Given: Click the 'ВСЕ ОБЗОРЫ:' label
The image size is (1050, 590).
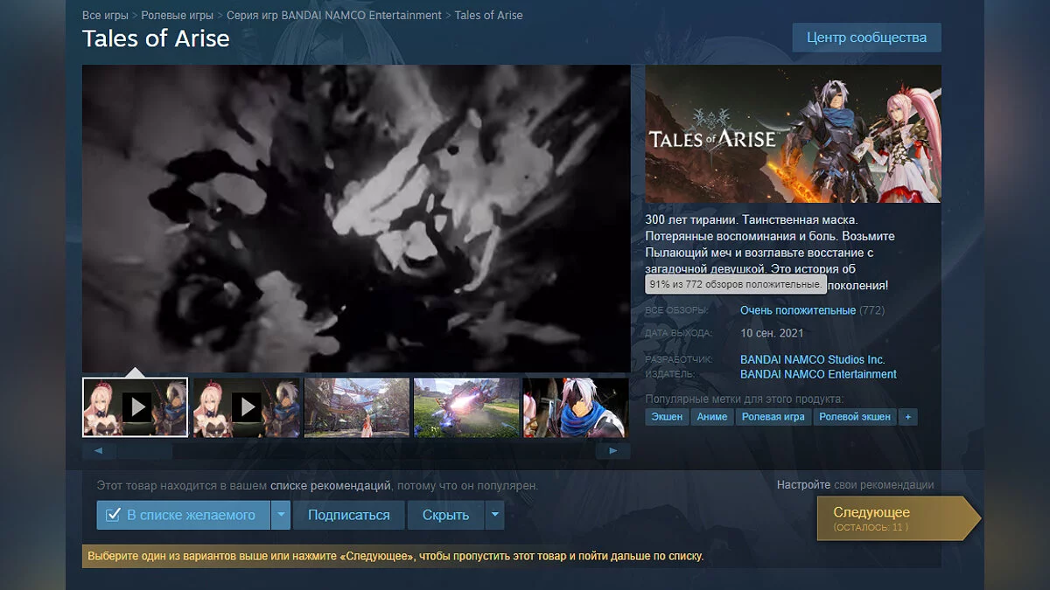Looking at the screenshot, I should tap(676, 310).
